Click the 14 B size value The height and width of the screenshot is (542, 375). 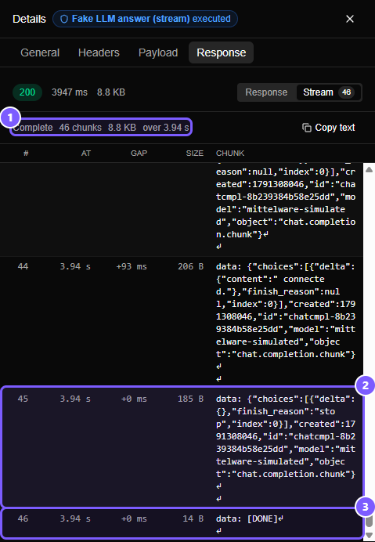(193, 519)
